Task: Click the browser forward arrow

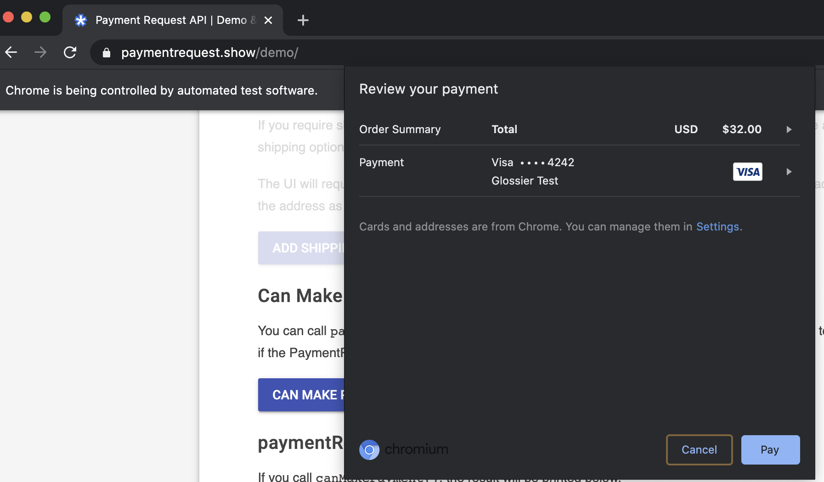Action: pyautogui.click(x=41, y=52)
